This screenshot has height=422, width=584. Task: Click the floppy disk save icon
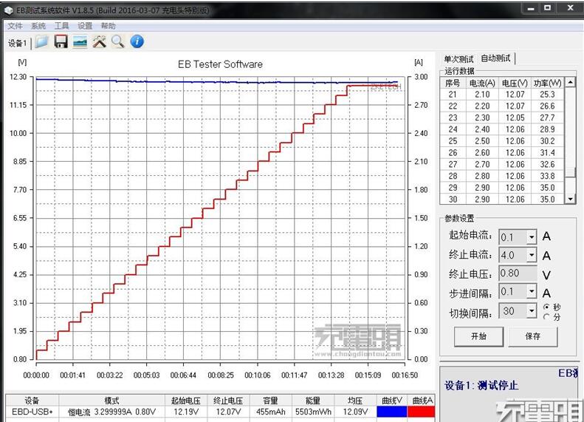(x=61, y=42)
